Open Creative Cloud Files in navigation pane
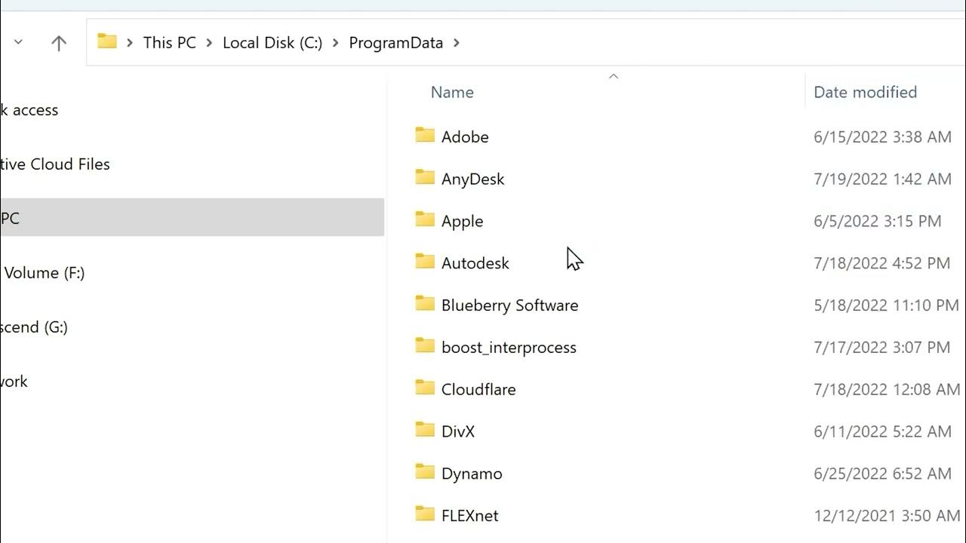The width and height of the screenshot is (966, 543). coord(55,164)
